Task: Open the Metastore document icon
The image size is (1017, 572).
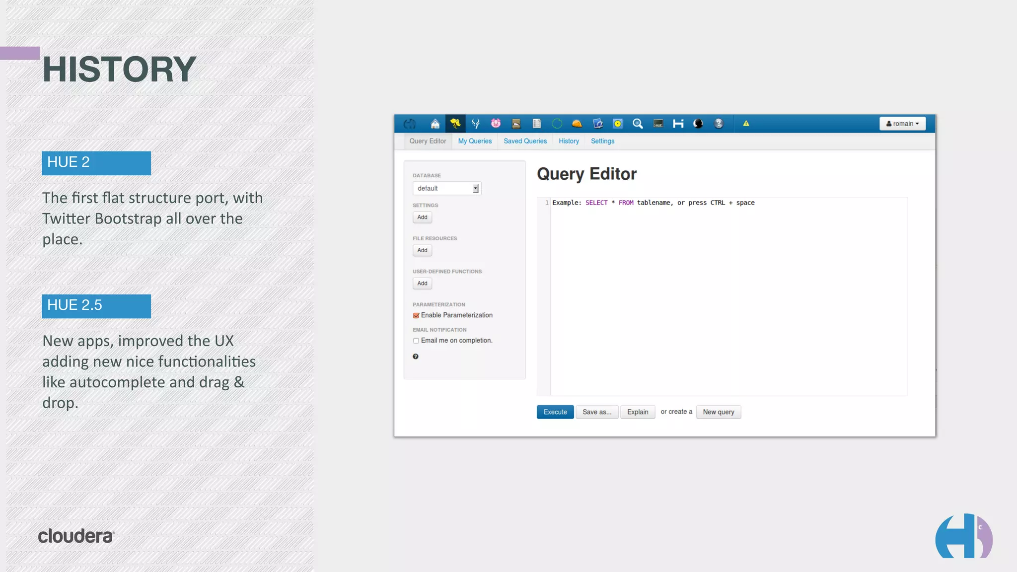Action: pyautogui.click(x=537, y=124)
